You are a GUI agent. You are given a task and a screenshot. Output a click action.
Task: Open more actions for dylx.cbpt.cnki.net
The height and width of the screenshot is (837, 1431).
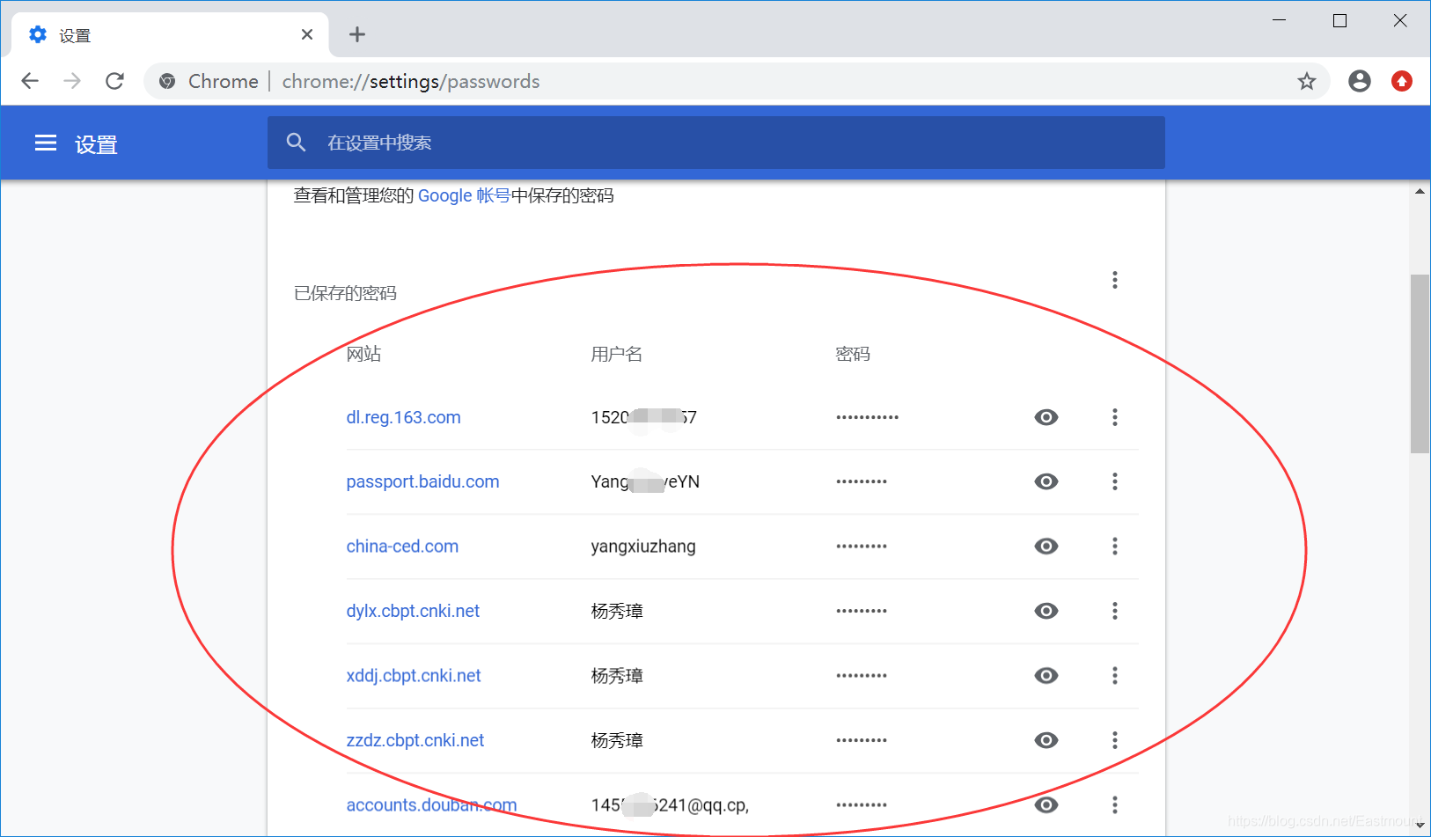(x=1115, y=611)
